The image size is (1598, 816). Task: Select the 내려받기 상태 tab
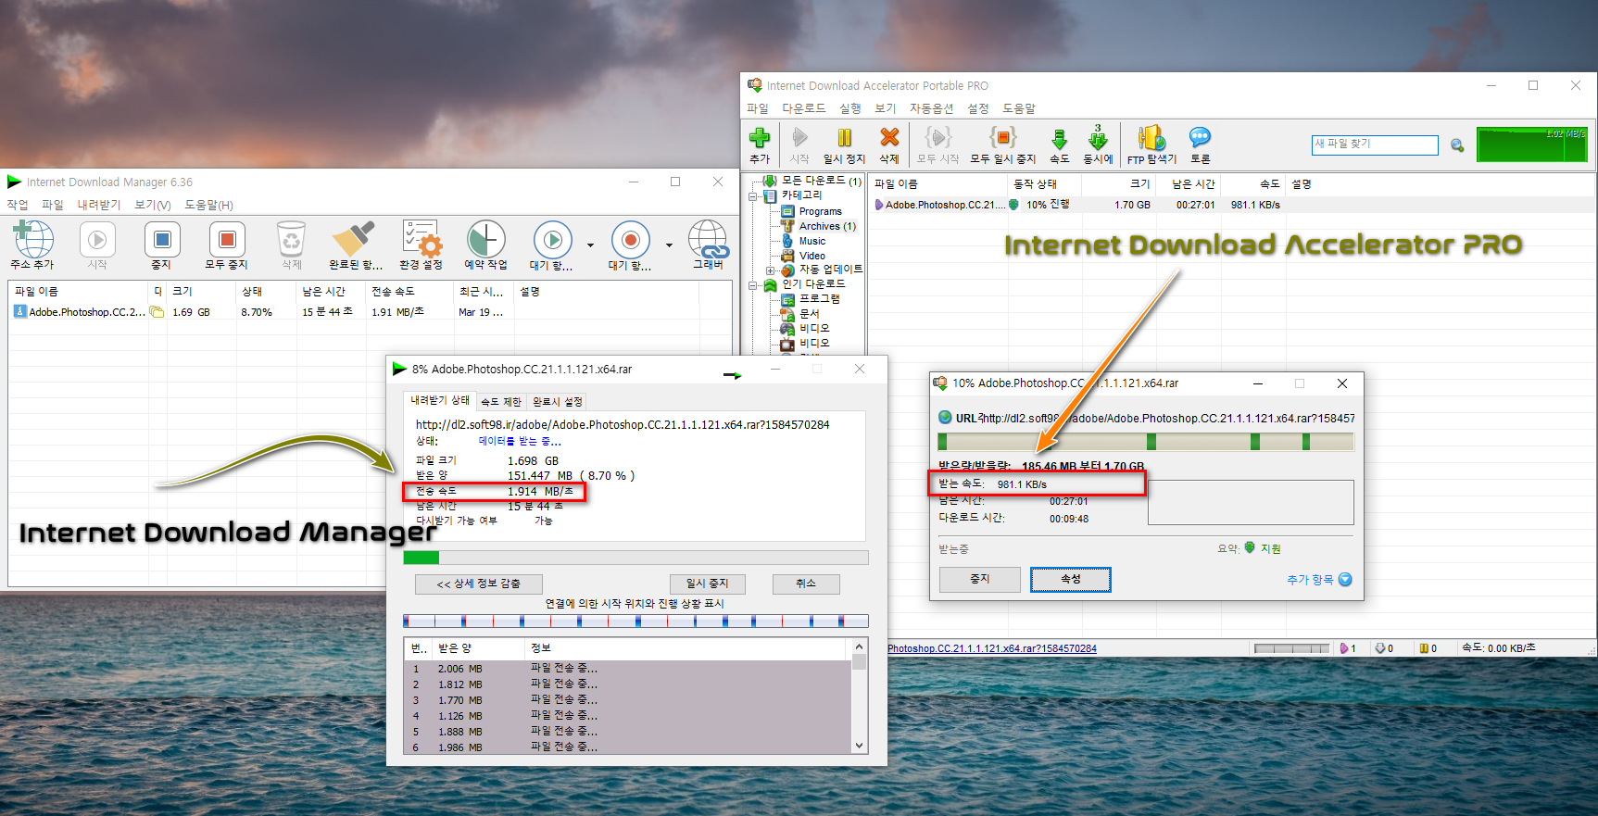[x=440, y=400]
